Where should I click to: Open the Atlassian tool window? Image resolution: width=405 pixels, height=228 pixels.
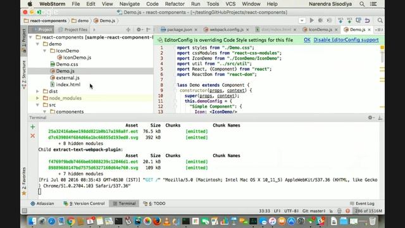click(42, 203)
